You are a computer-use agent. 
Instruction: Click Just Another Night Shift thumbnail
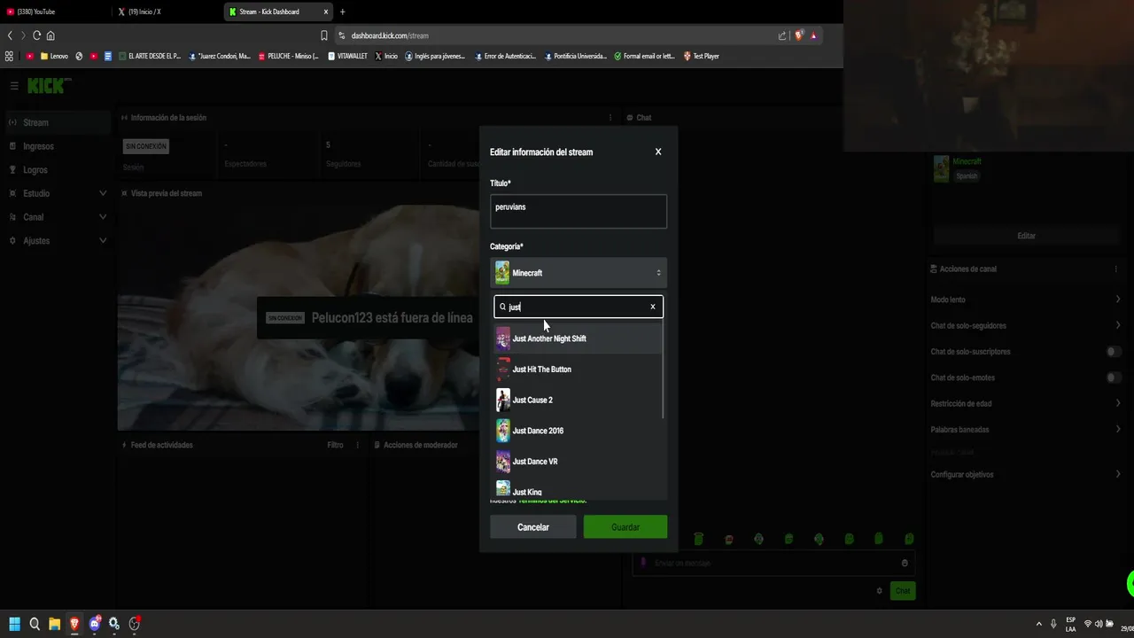point(502,338)
